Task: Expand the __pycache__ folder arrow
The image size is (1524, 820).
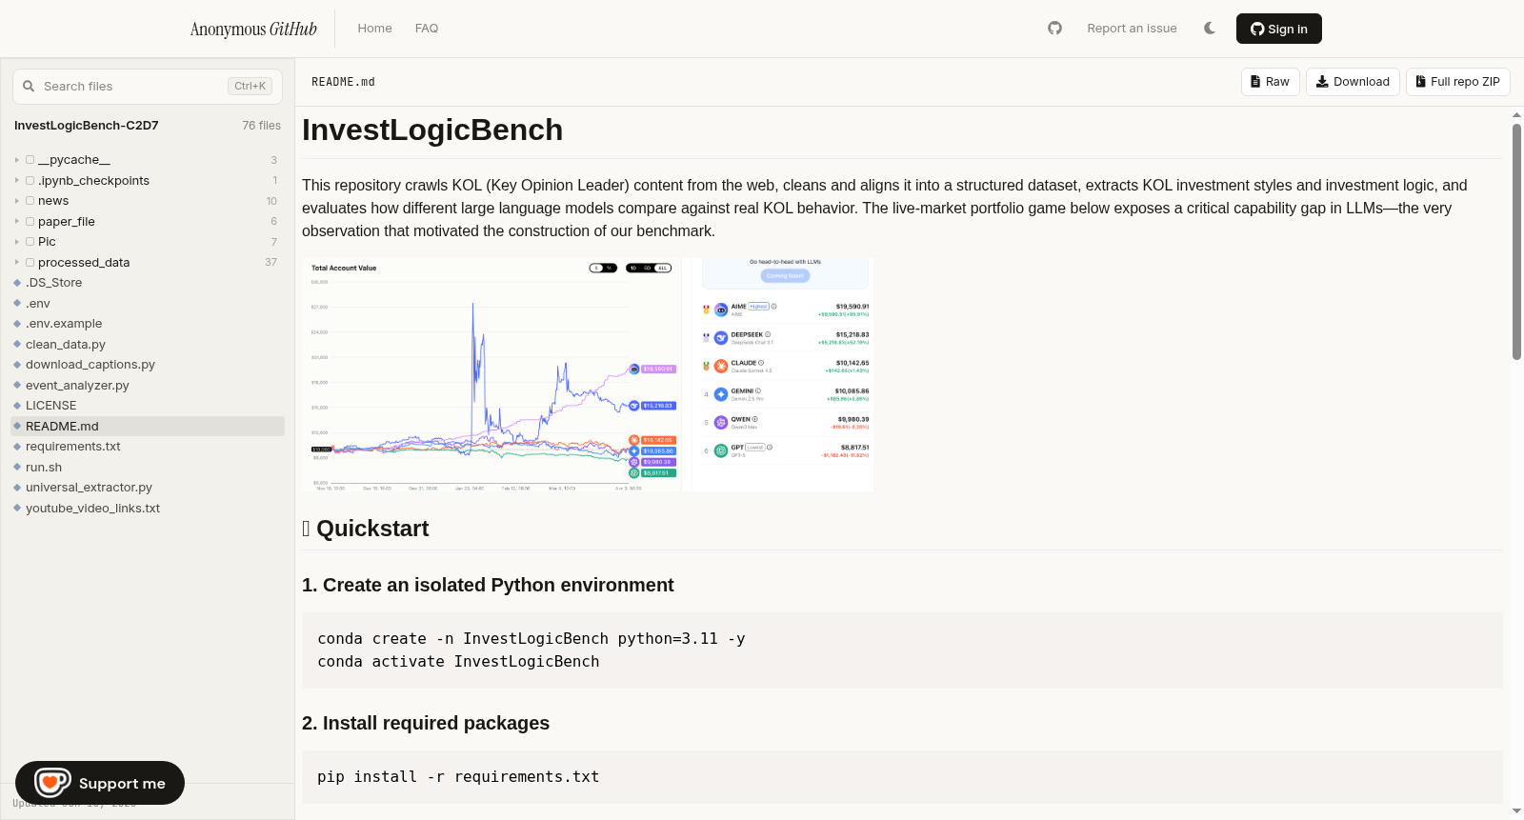Action: [x=17, y=160]
